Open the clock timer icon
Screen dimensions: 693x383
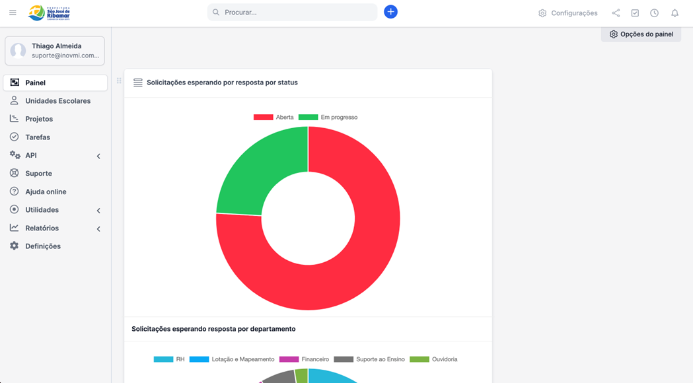pyautogui.click(x=654, y=13)
